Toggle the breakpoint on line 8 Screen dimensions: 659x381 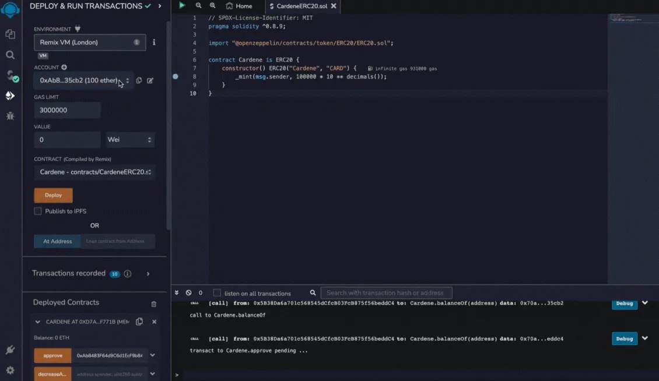pos(176,76)
